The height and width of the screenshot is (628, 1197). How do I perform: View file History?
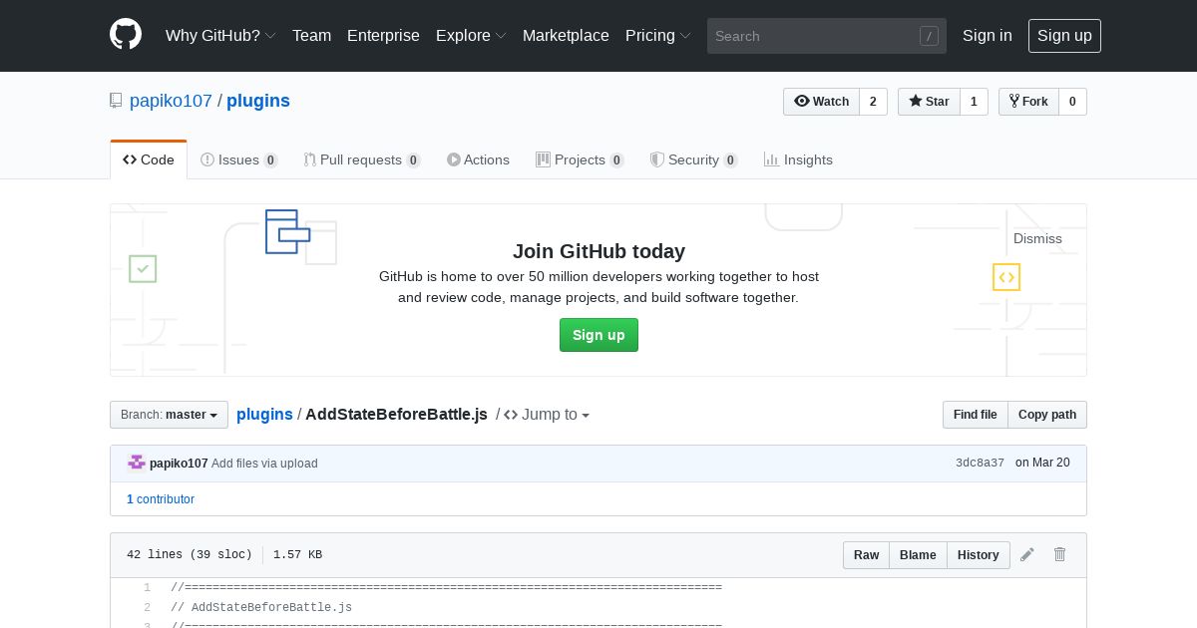point(979,555)
